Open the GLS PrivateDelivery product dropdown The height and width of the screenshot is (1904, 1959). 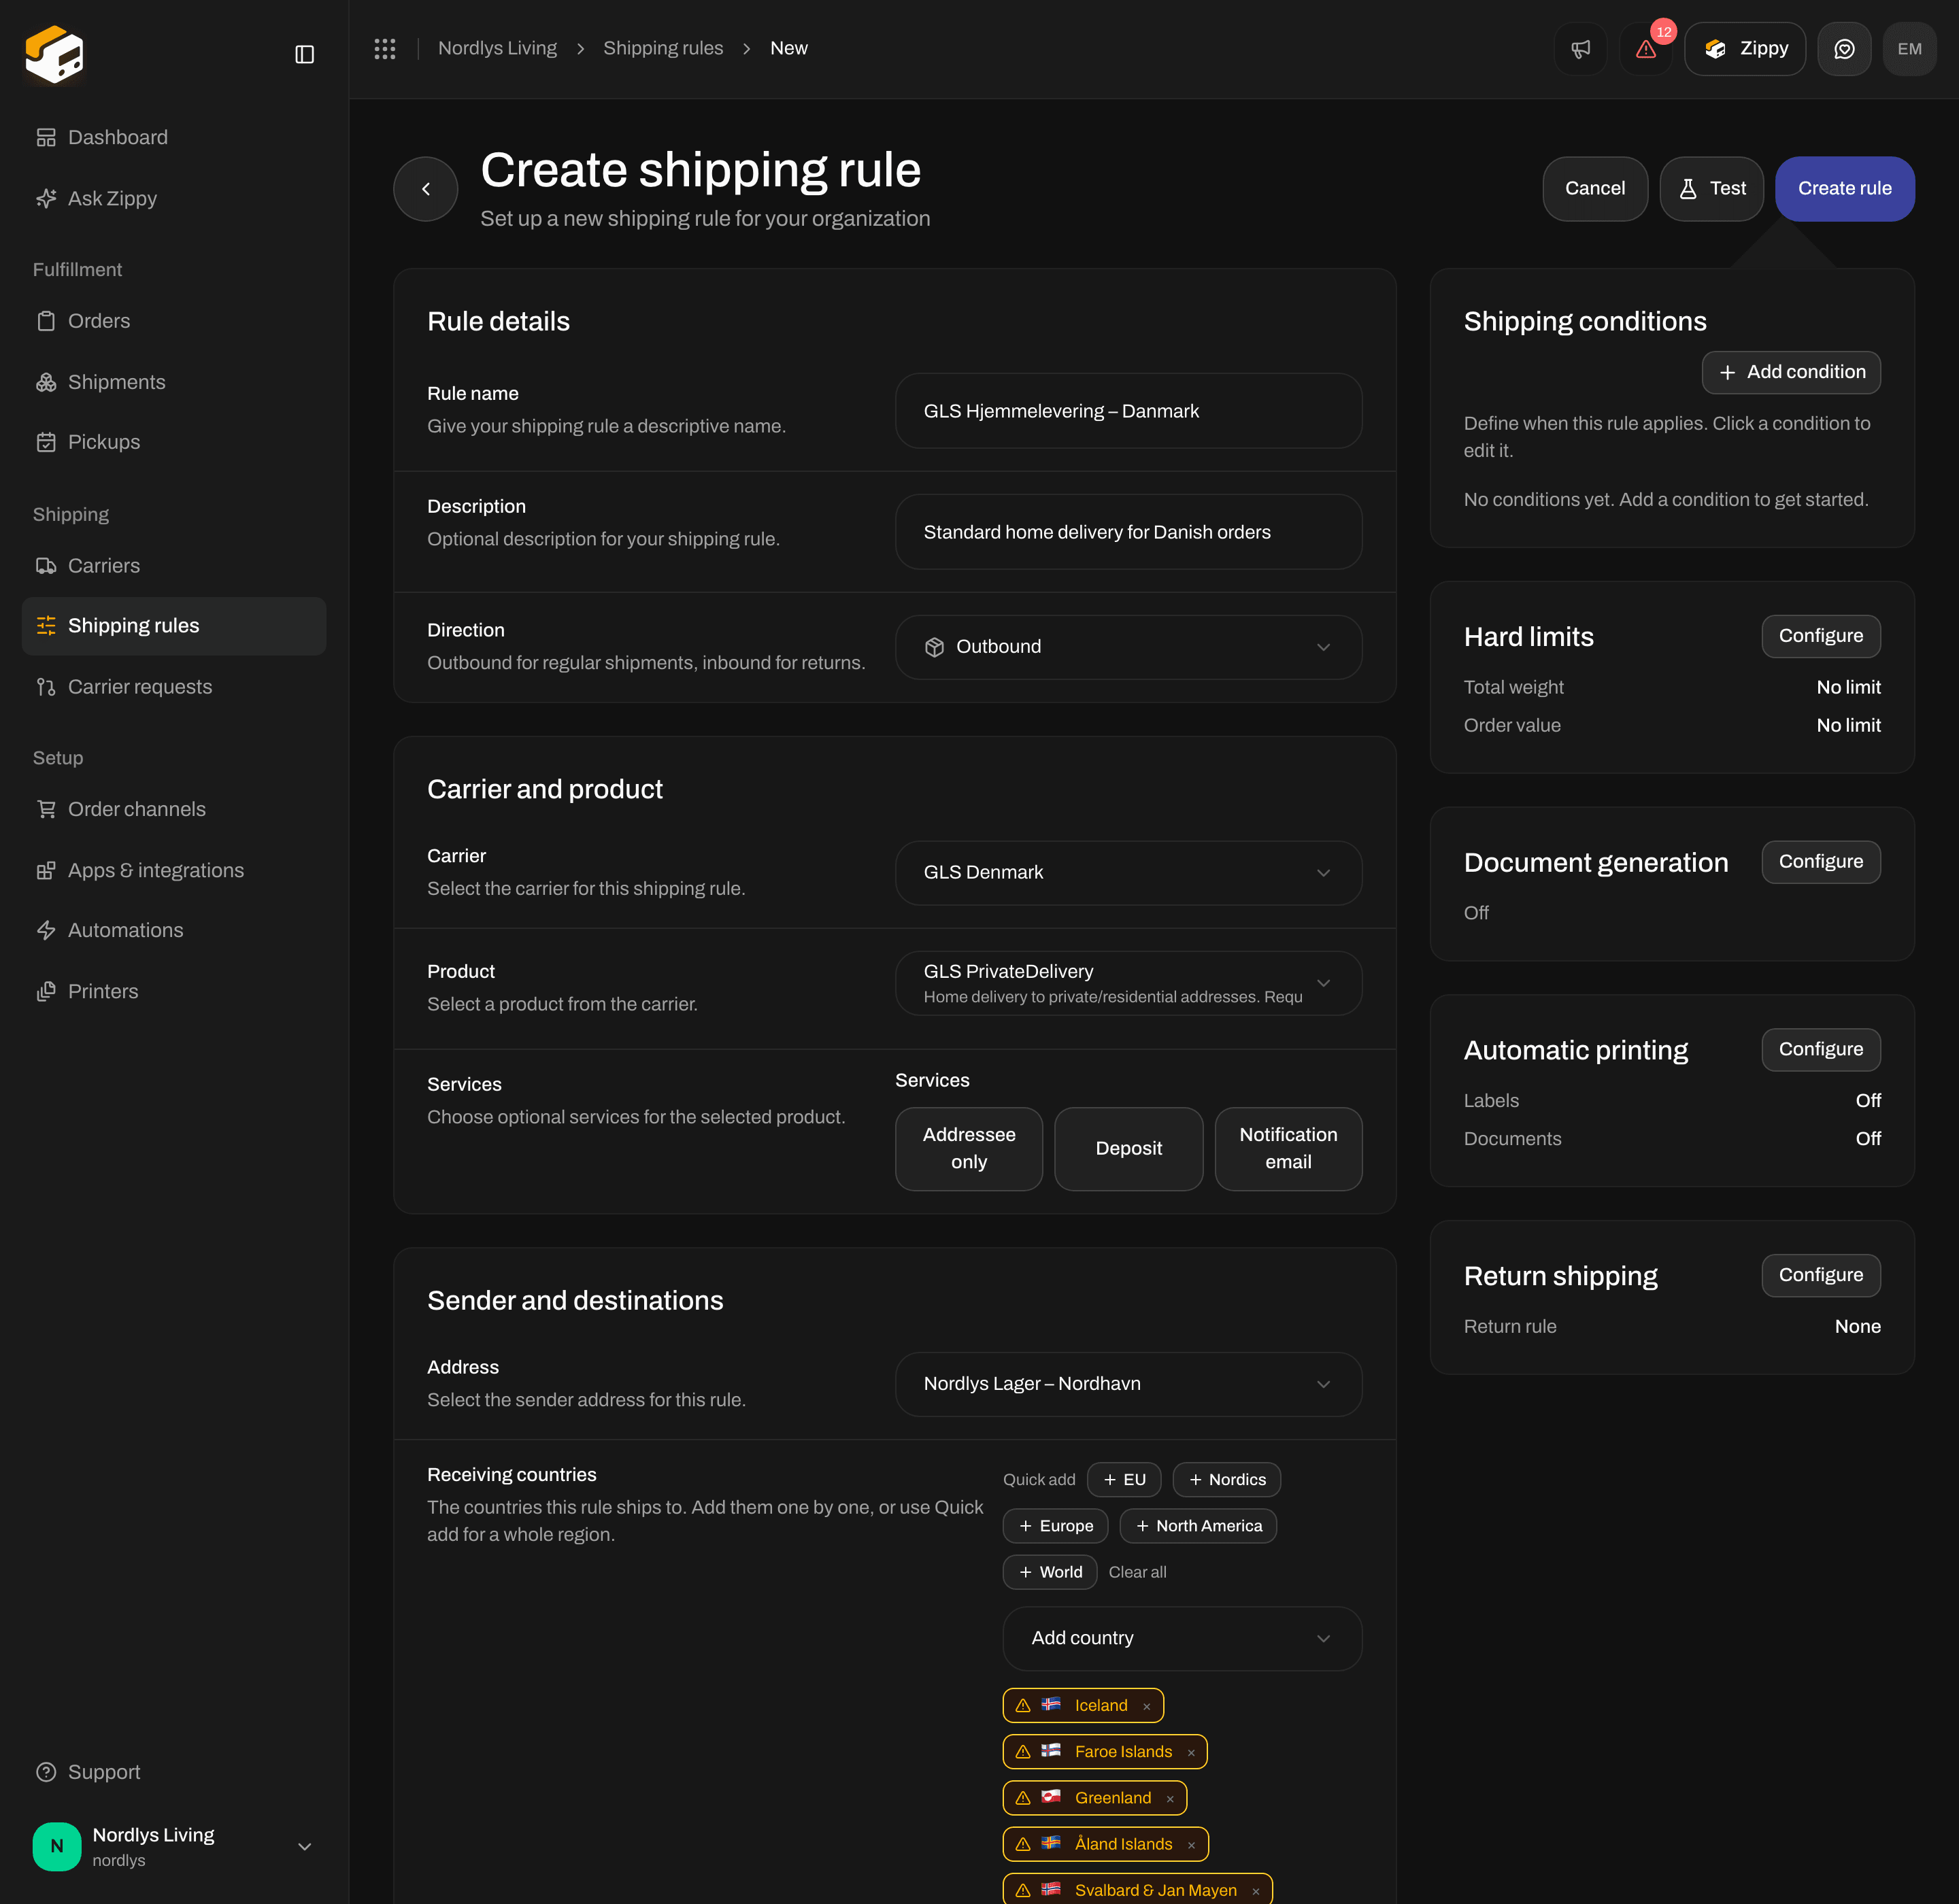[x=1128, y=983]
